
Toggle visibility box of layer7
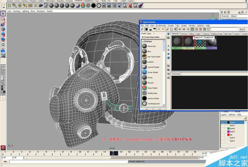[x=222, y=125]
